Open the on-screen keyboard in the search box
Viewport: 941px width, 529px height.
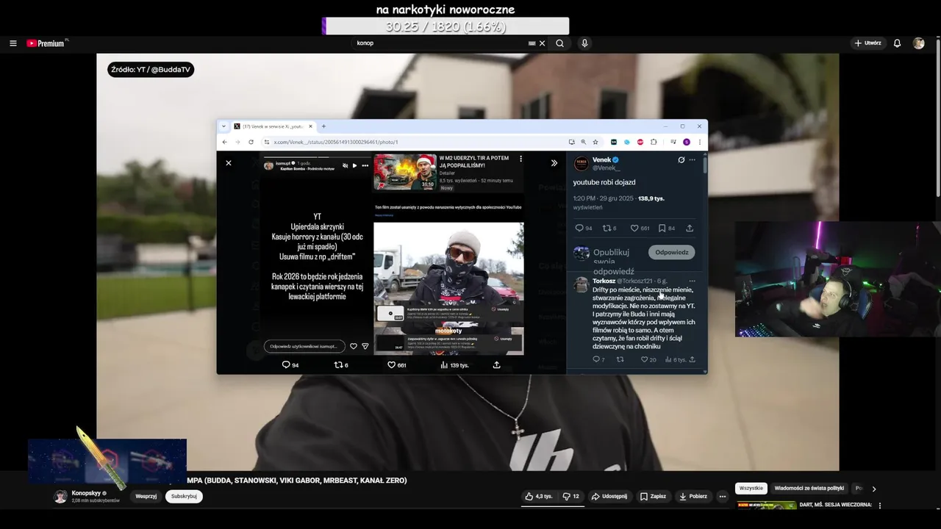[532, 43]
